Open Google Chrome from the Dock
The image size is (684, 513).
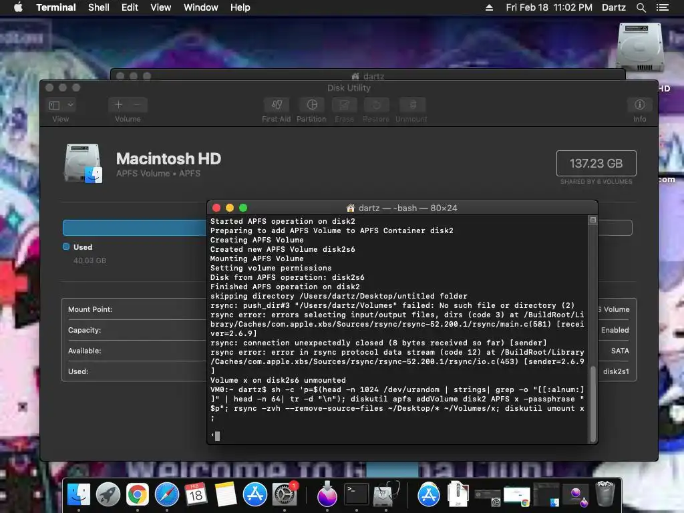(x=138, y=495)
